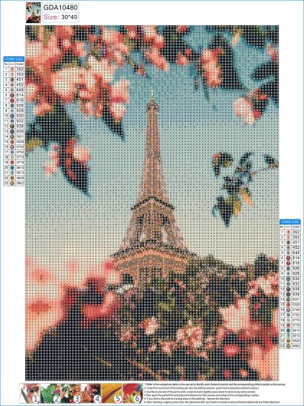
Task: Click the first instruction line beginning 'Refer to'
Action: tap(215, 385)
